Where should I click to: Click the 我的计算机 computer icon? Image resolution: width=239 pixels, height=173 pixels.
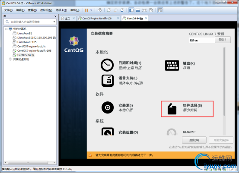point(10,29)
